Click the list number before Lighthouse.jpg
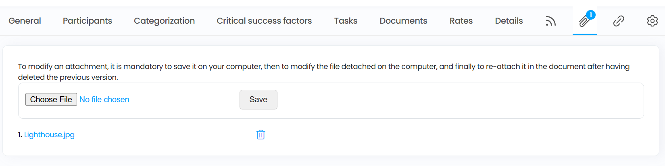 (20, 135)
